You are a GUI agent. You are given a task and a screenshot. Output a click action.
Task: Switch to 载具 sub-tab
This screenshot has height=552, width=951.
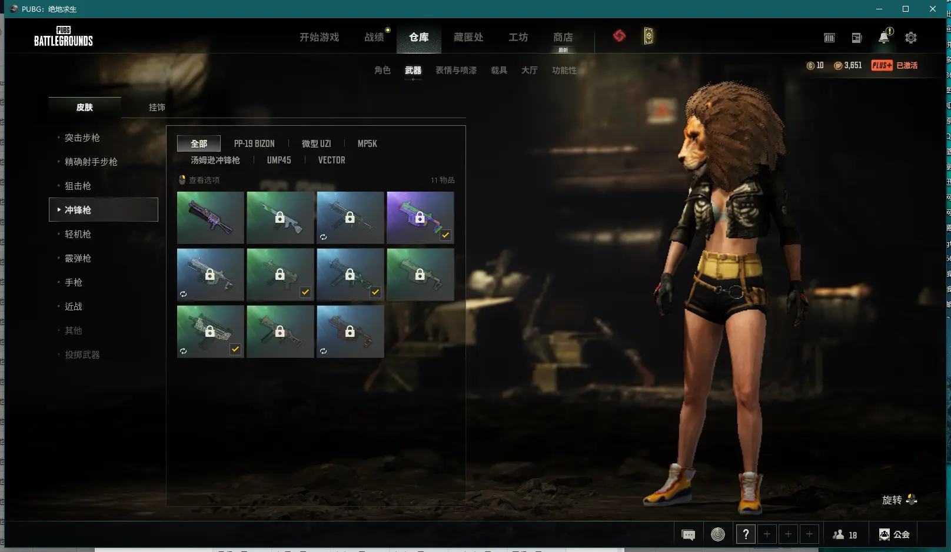[x=499, y=70]
